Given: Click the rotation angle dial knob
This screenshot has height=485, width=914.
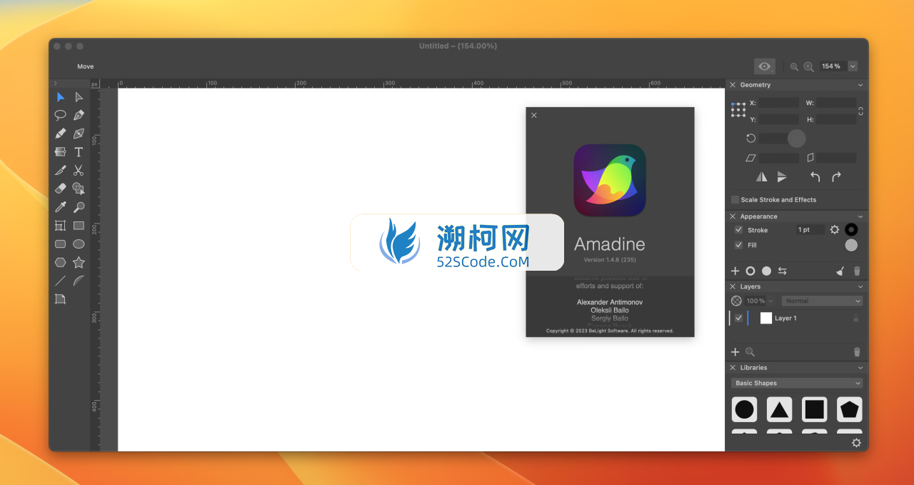Looking at the screenshot, I should [x=796, y=139].
